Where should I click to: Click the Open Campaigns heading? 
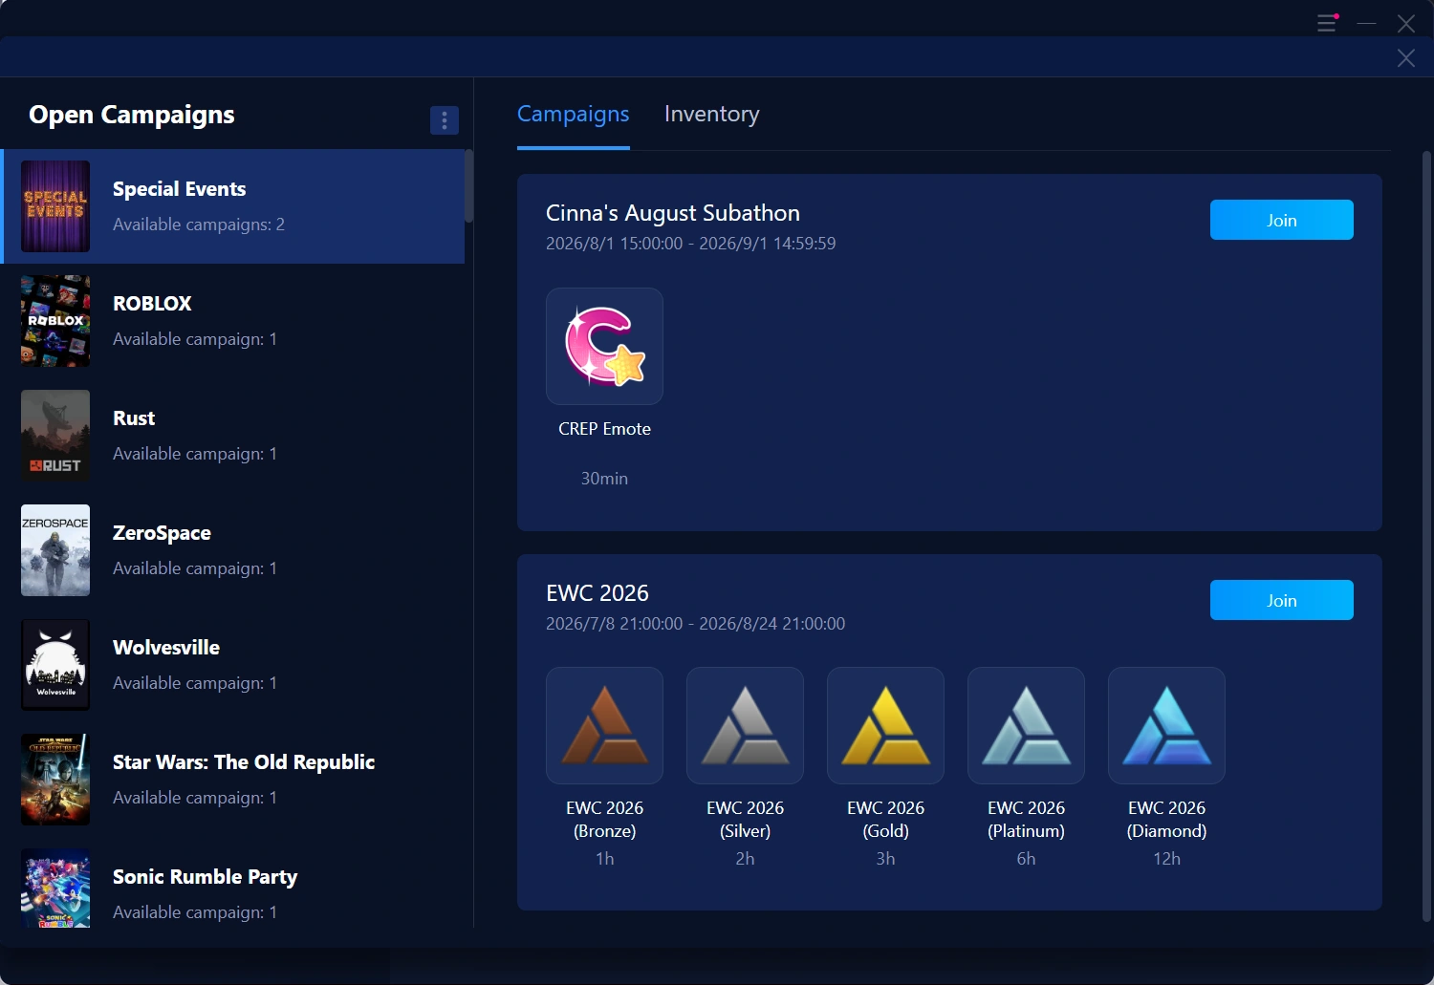point(132,115)
